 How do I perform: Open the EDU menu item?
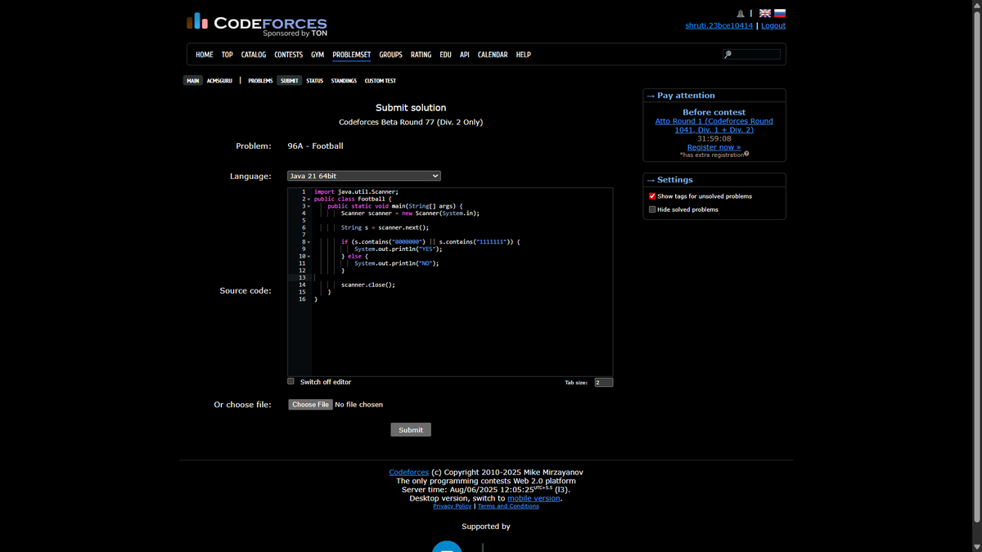pyautogui.click(x=445, y=55)
